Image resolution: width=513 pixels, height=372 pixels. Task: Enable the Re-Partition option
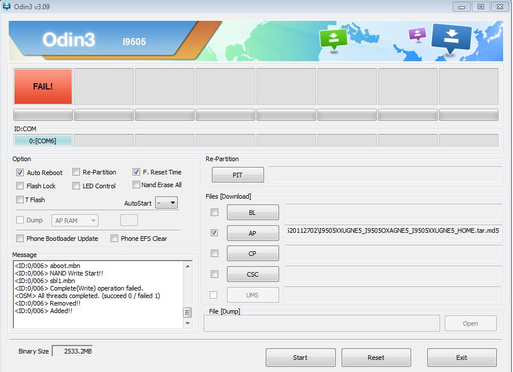(76, 172)
